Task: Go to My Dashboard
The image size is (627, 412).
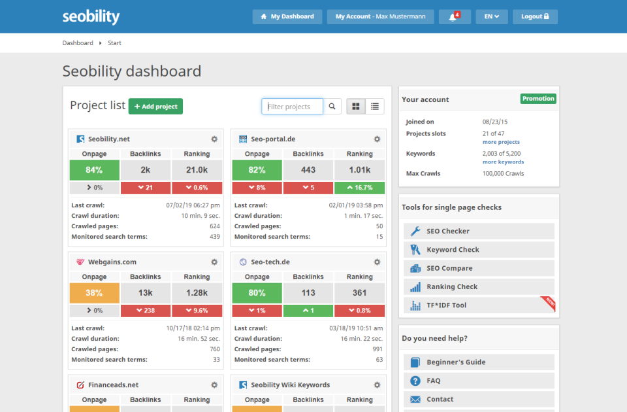Action: (287, 16)
